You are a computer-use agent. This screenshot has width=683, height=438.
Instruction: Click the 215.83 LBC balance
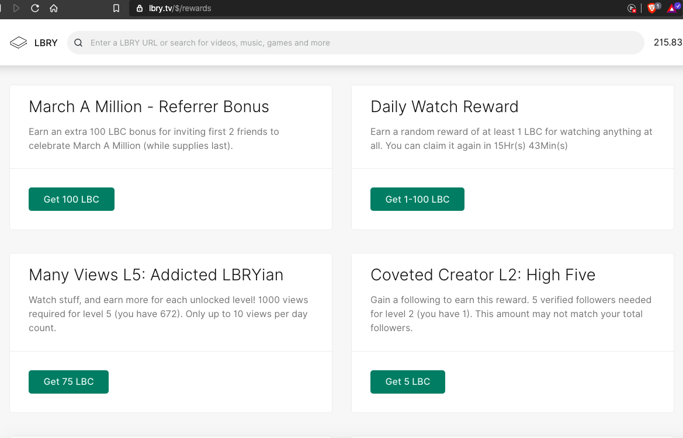(668, 42)
